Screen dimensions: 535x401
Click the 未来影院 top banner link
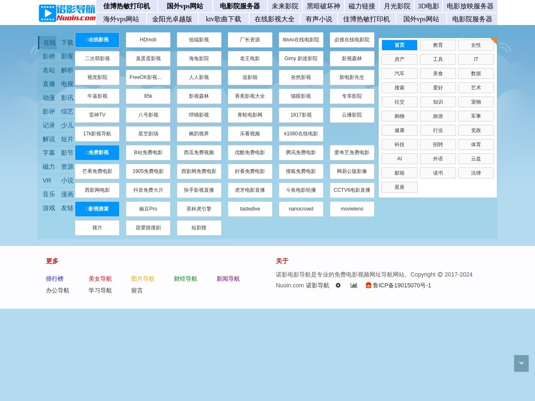point(285,6)
